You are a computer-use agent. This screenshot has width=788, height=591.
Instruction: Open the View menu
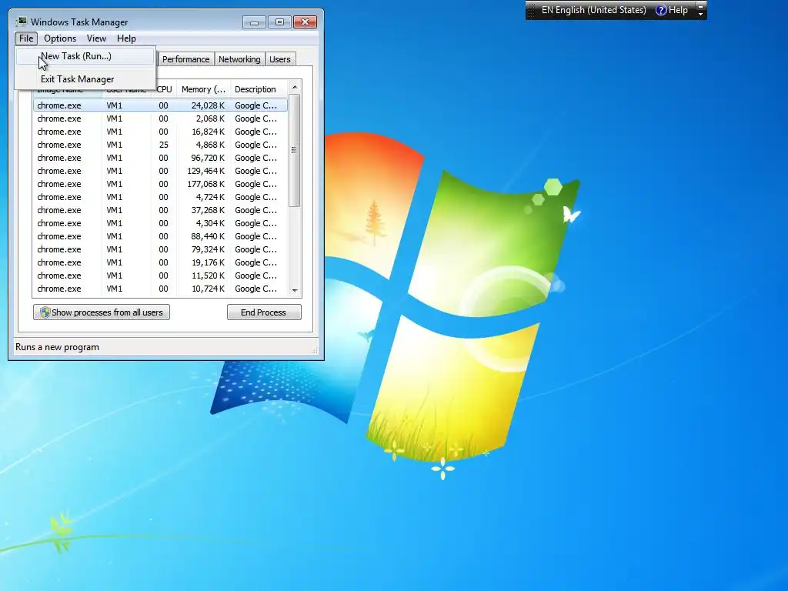coord(96,38)
